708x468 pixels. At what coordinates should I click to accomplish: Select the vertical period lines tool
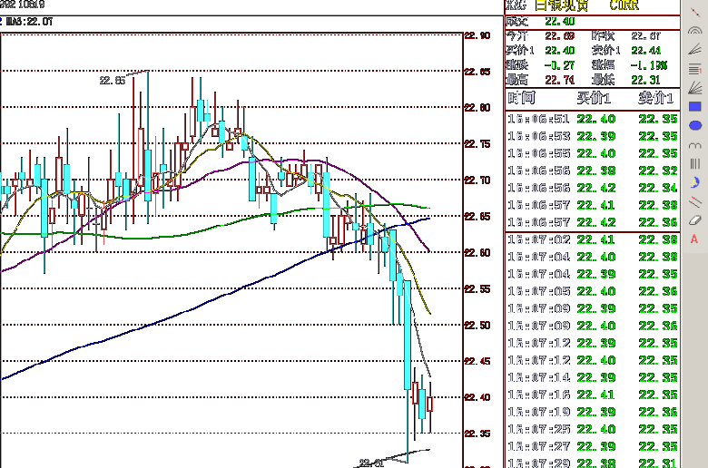695,163
